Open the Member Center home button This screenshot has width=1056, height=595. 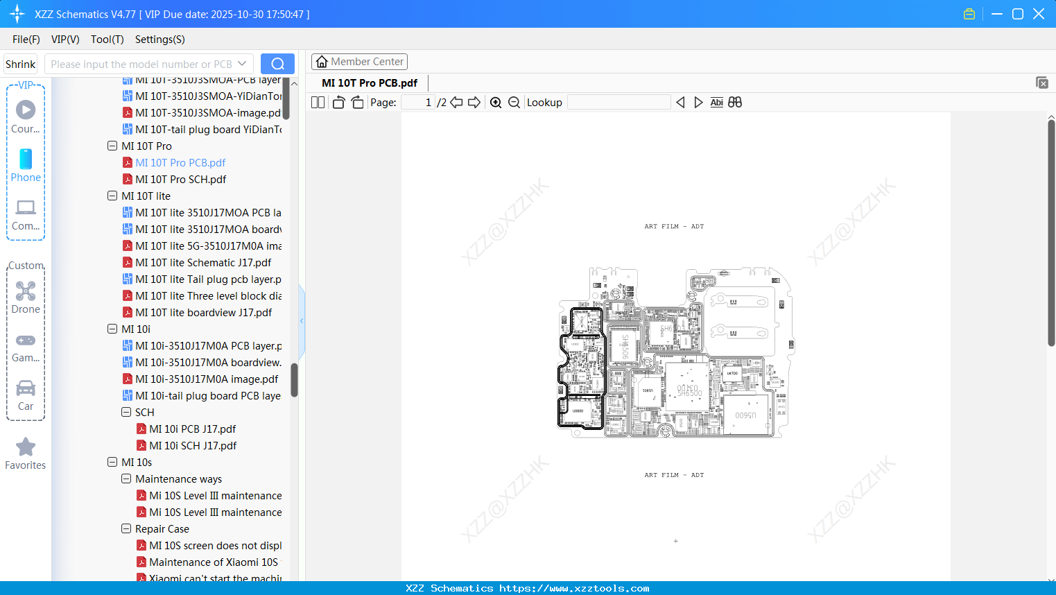tap(359, 62)
